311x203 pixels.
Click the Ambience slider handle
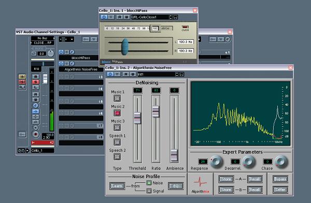[x=174, y=155]
